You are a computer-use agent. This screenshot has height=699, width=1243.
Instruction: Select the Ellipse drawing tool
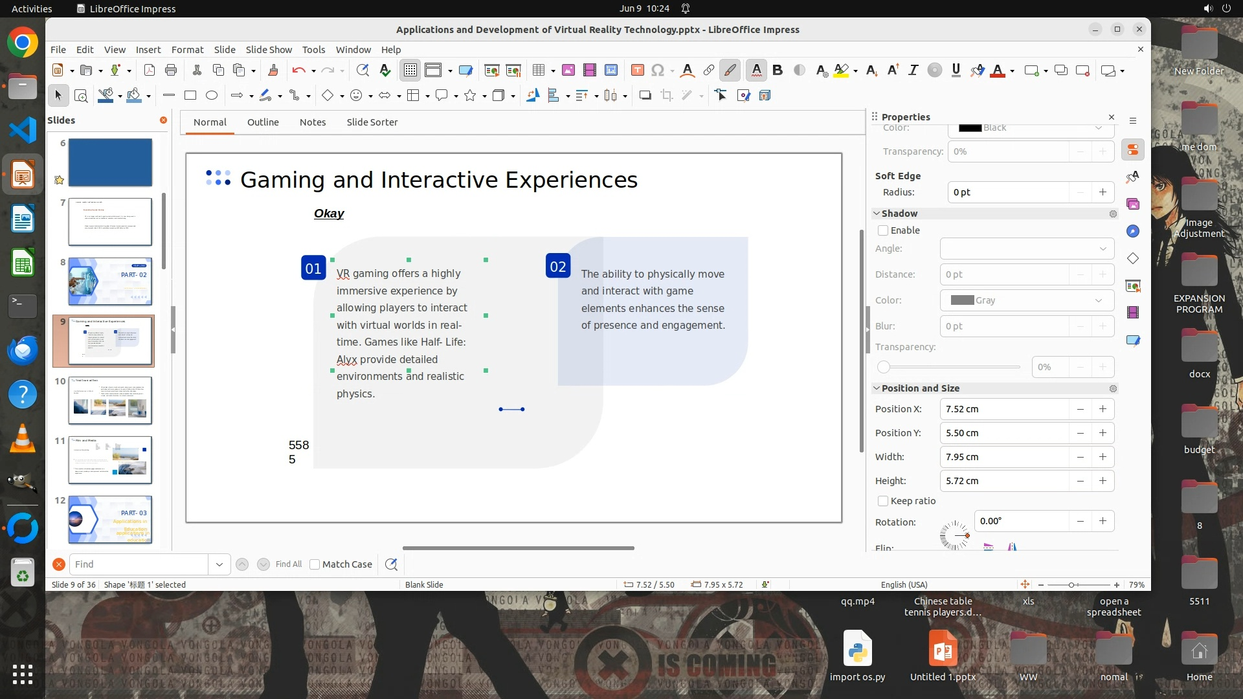(212, 96)
